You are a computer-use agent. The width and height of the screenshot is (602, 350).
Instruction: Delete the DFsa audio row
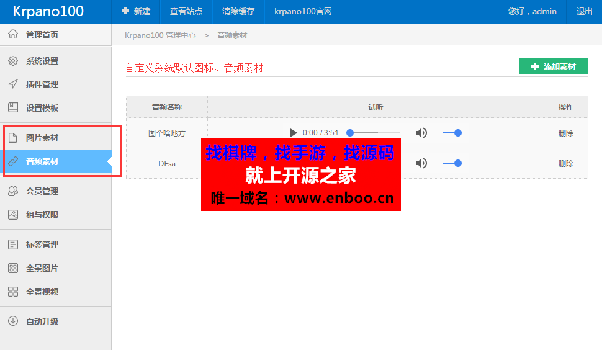(x=566, y=163)
